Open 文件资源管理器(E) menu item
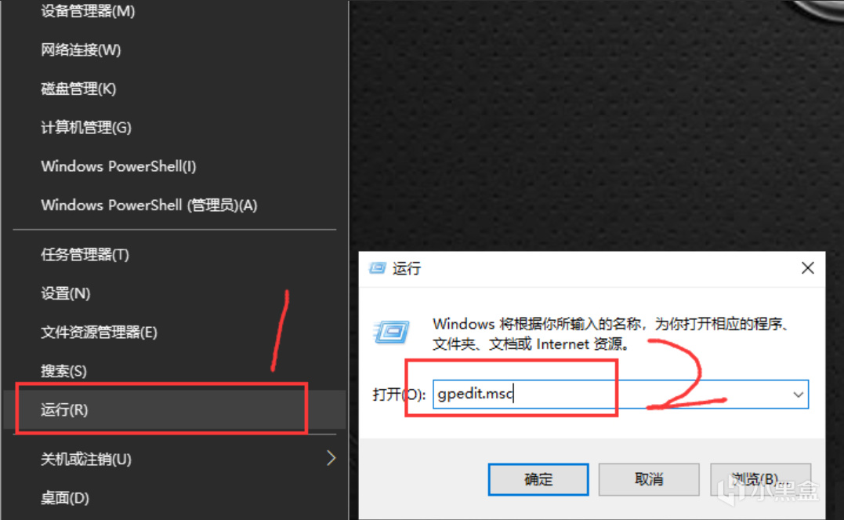 coord(175,332)
